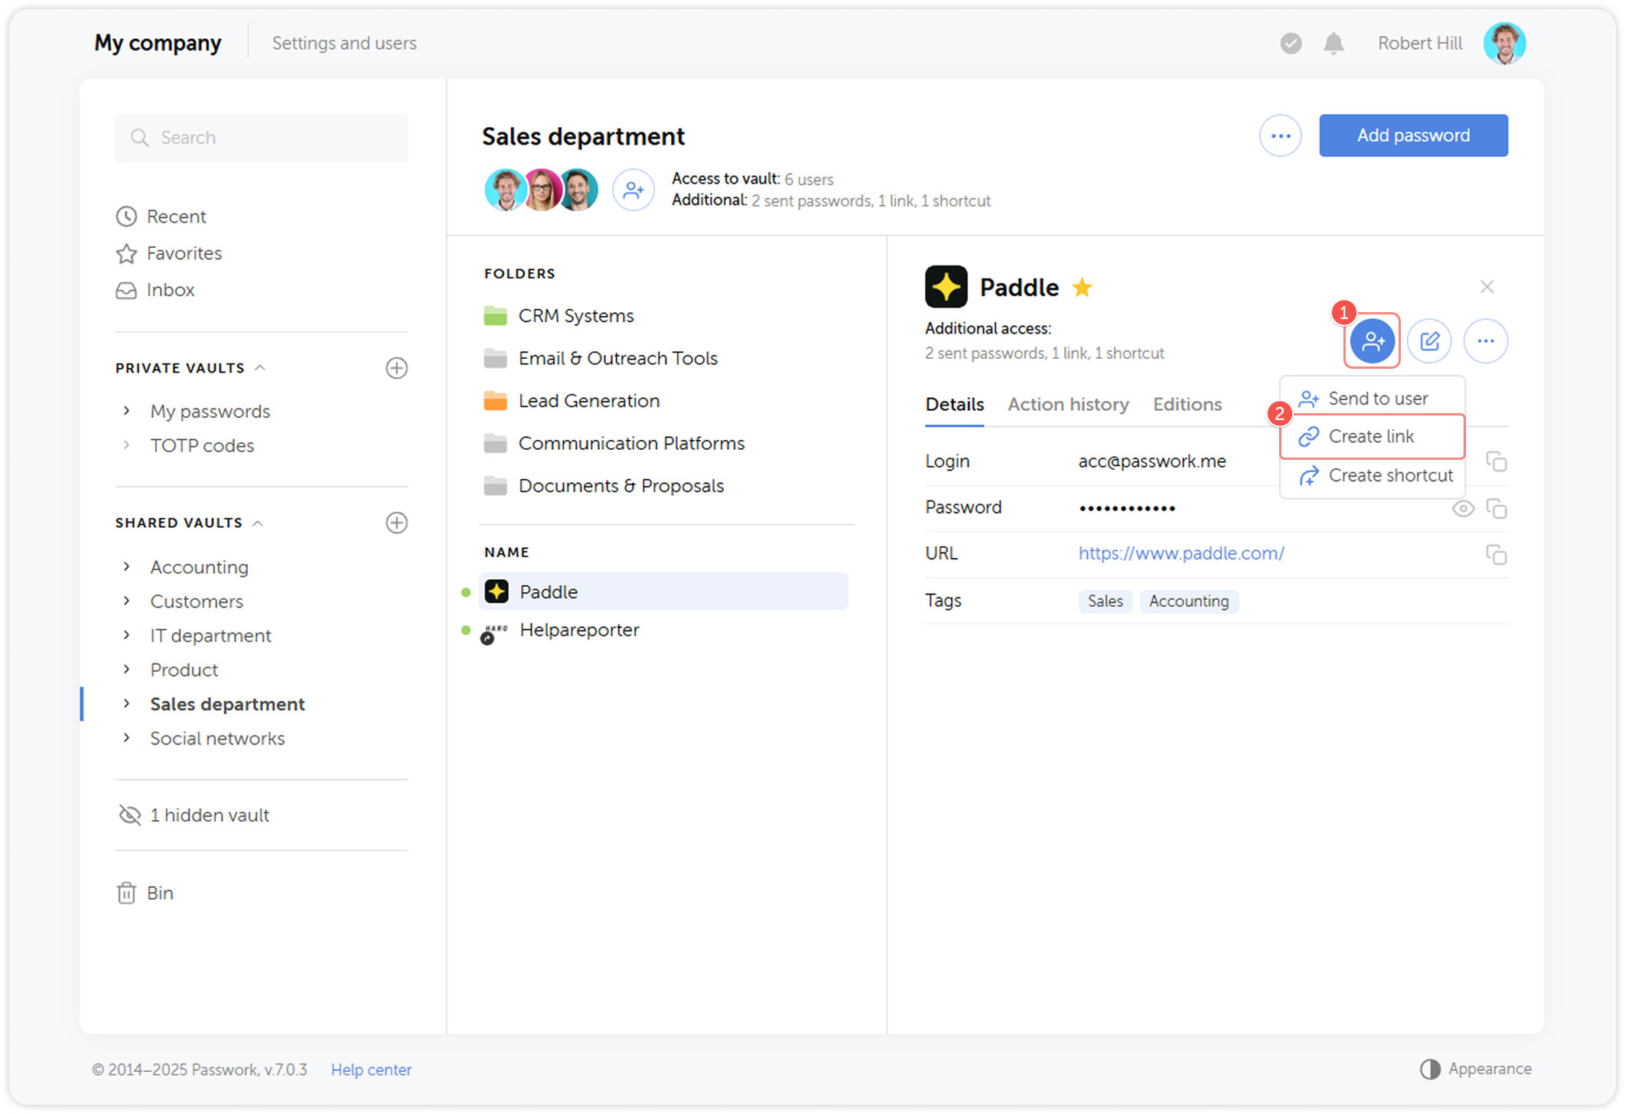
Task: Unfavorite Paddle by clicking its star
Action: 1083,287
